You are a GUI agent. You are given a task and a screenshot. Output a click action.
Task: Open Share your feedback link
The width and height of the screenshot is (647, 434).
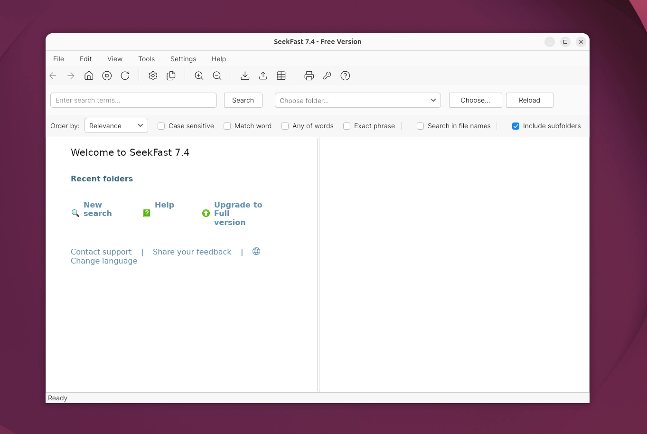point(192,252)
